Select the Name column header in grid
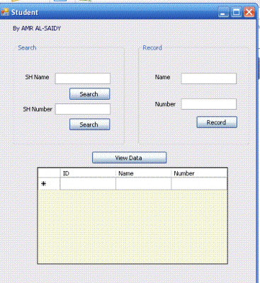Image resolution: width=260 pixels, height=283 pixels. [x=144, y=173]
